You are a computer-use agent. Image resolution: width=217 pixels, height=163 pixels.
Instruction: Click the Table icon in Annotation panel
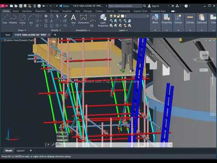pos(92,26)
